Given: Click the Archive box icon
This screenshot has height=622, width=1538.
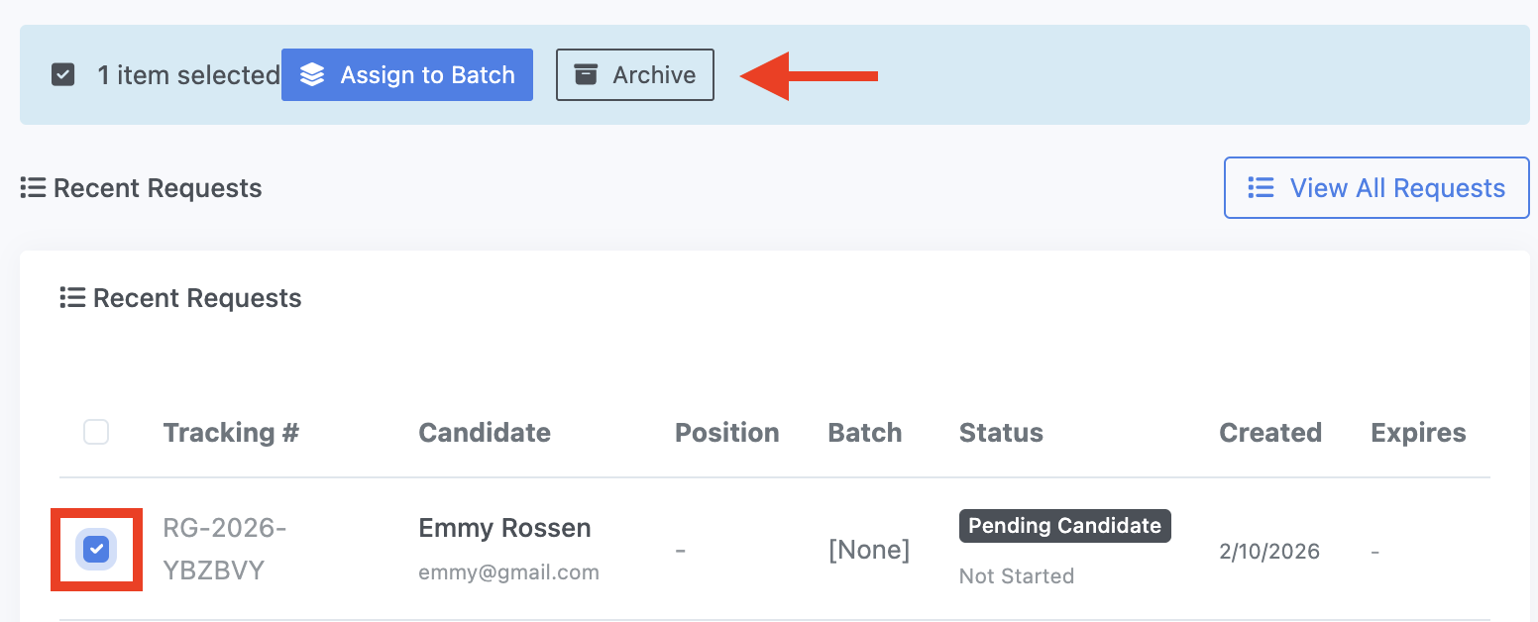Looking at the screenshot, I should click(x=587, y=75).
